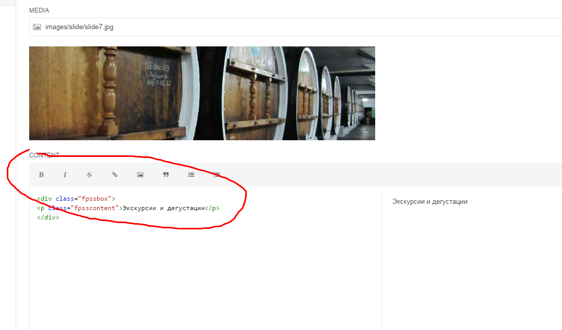The width and height of the screenshot is (562, 330).
Task: Click the preview text Экскурсии и дегустации
Action: click(x=430, y=202)
